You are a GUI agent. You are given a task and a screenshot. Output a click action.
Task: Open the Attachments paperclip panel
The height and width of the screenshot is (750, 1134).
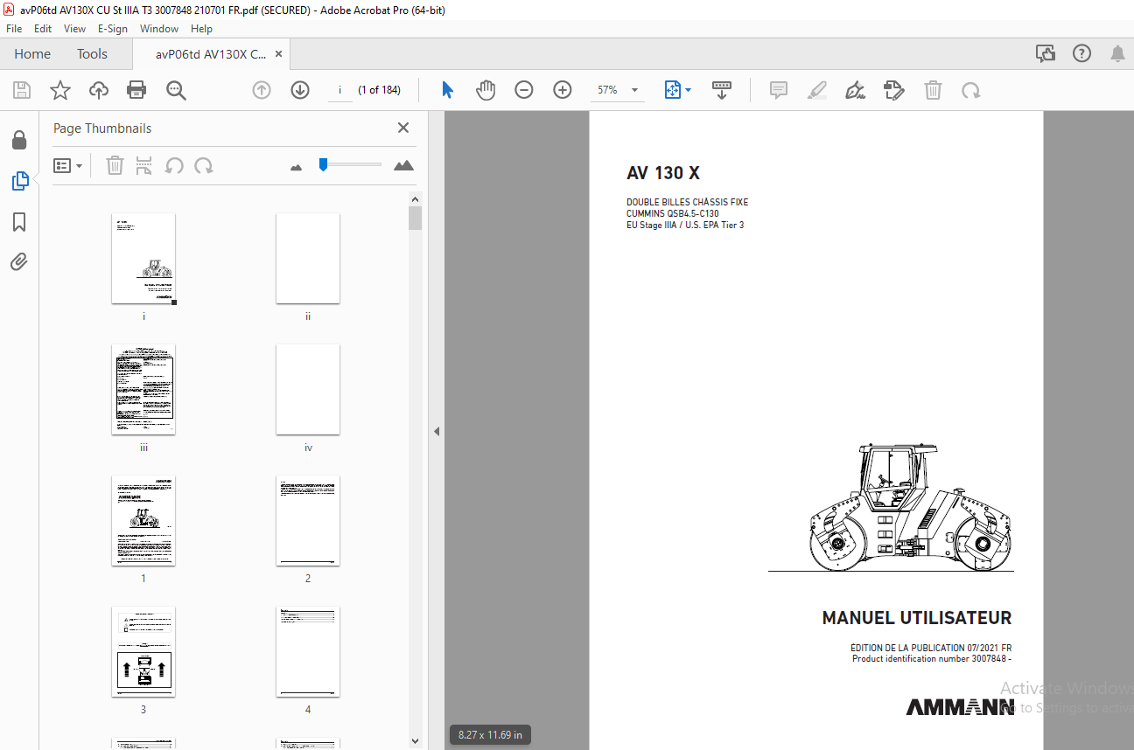coord(19,261)
